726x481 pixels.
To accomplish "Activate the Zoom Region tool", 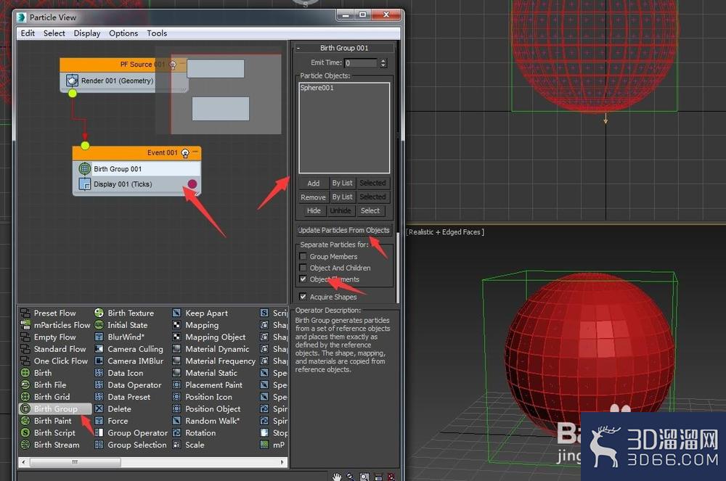I will 364,477.
